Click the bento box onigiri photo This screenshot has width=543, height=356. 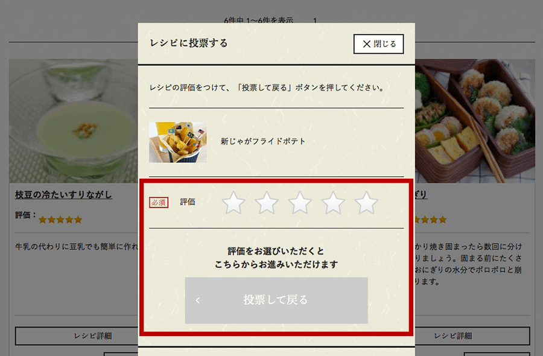click(x=475, y=121)
